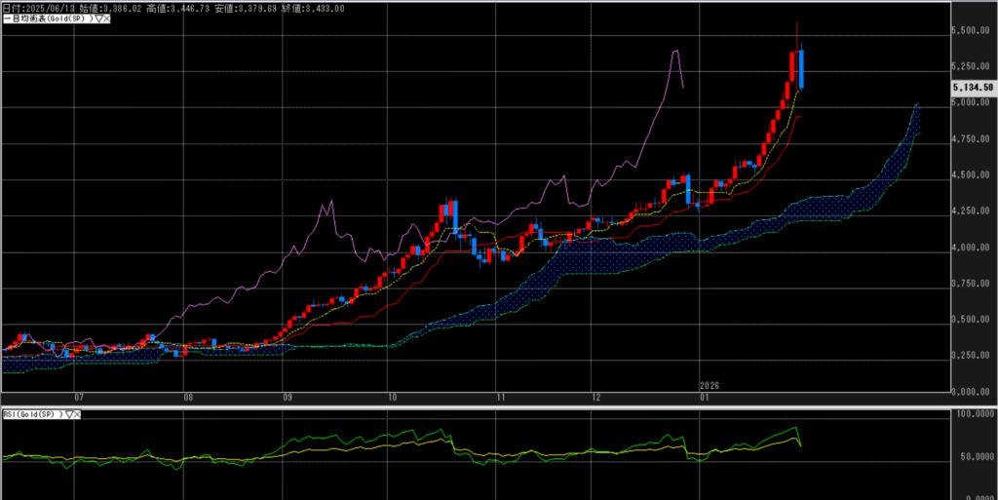Click the 4,000.00 price axis label
Image resolution: width=998 pixels, height=500 pixels.
[973, 248]
